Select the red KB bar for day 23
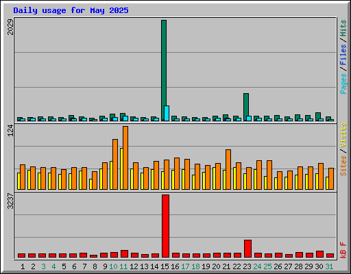This screenshot has height=274, width=351. click(247, 249)
